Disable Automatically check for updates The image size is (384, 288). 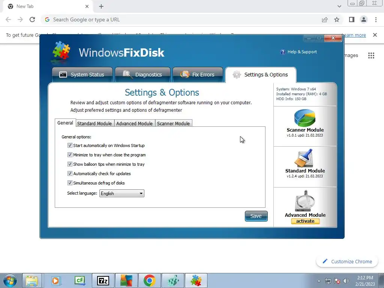point(70,174)
